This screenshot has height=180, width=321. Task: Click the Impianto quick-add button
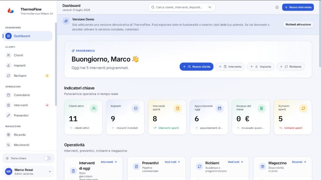[x=260, y=67]
